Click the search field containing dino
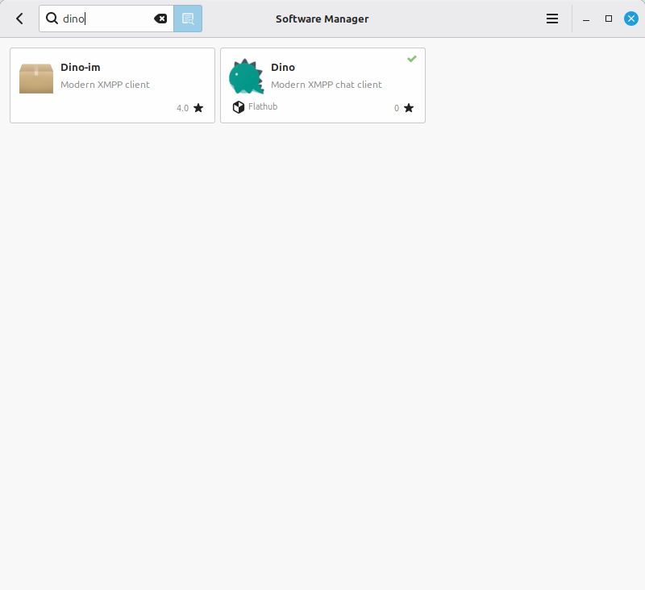This screenshot has width=645, height=590. 106,19
